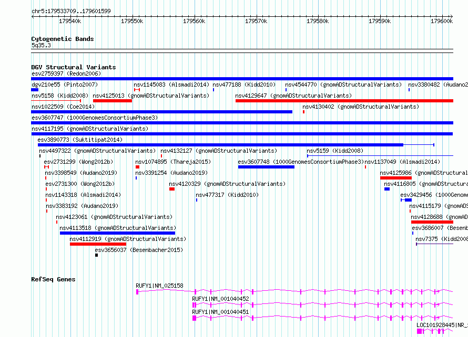468x337 pixels.
Task: Click the nsv477317 (Kidd2010) label
Action: tap(227, 195)
